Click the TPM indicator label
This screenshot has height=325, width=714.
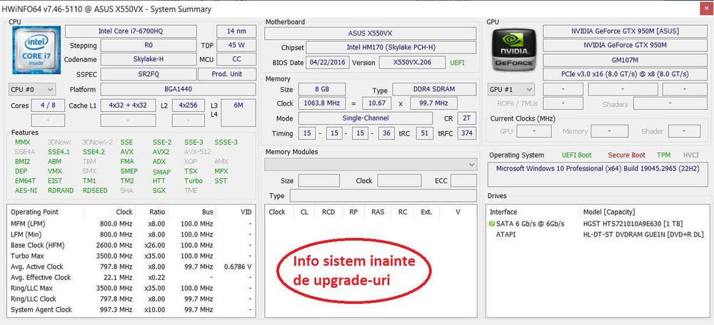663,155
